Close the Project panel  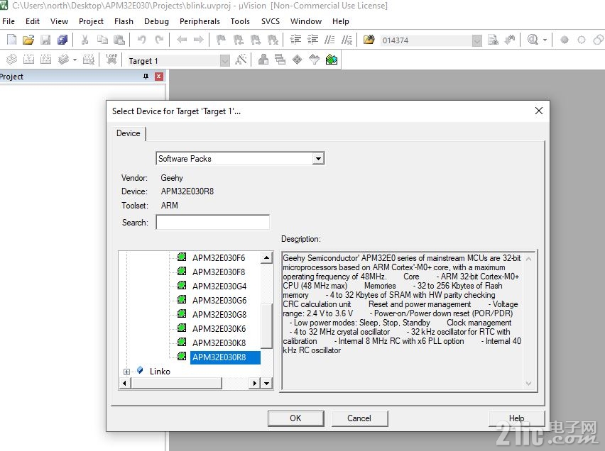click(x=158, y=77)
